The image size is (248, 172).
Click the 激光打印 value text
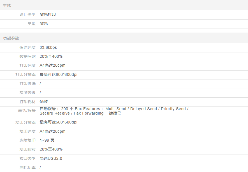(x=48, y=14)
